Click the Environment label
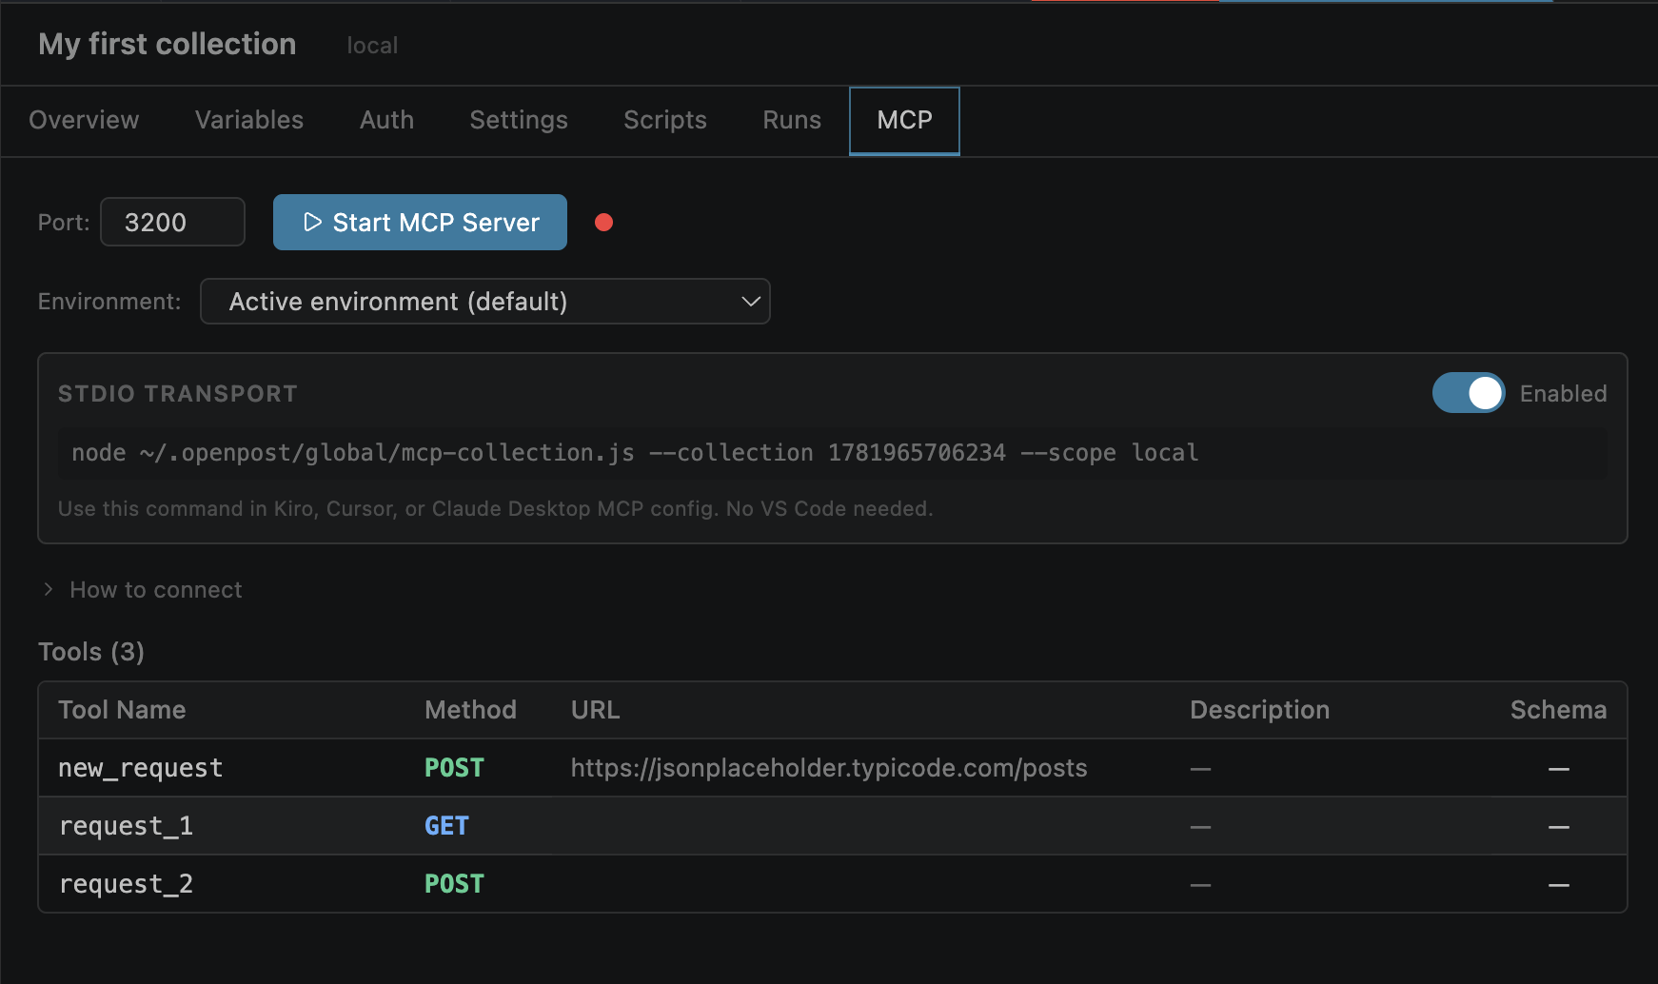The image size is (1658, 984). pyautogui.click(x=109, y=302)
